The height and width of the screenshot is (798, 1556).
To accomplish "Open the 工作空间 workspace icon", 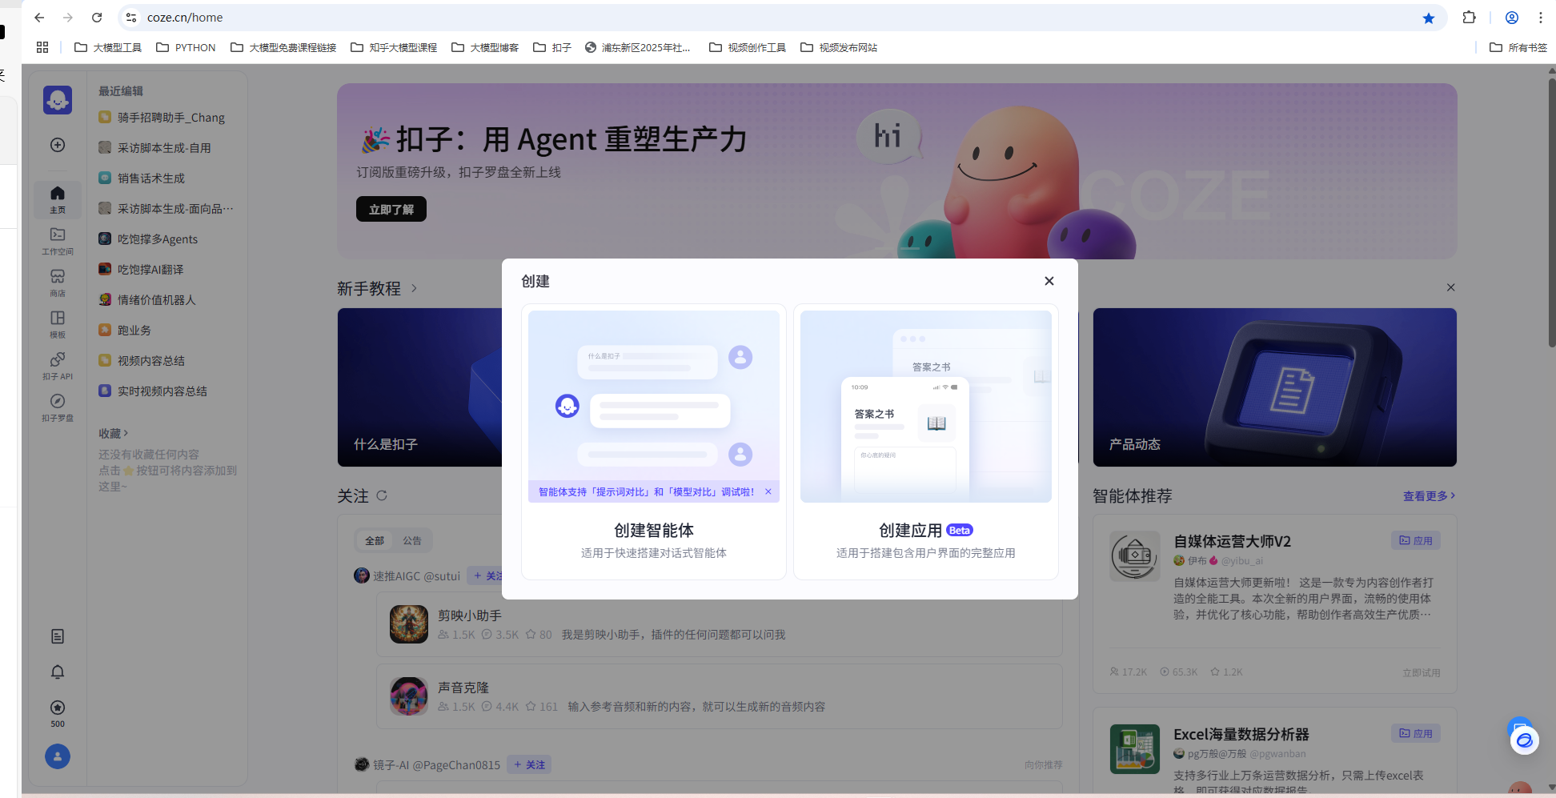I will pyautogui.click(x=58, y=241).
